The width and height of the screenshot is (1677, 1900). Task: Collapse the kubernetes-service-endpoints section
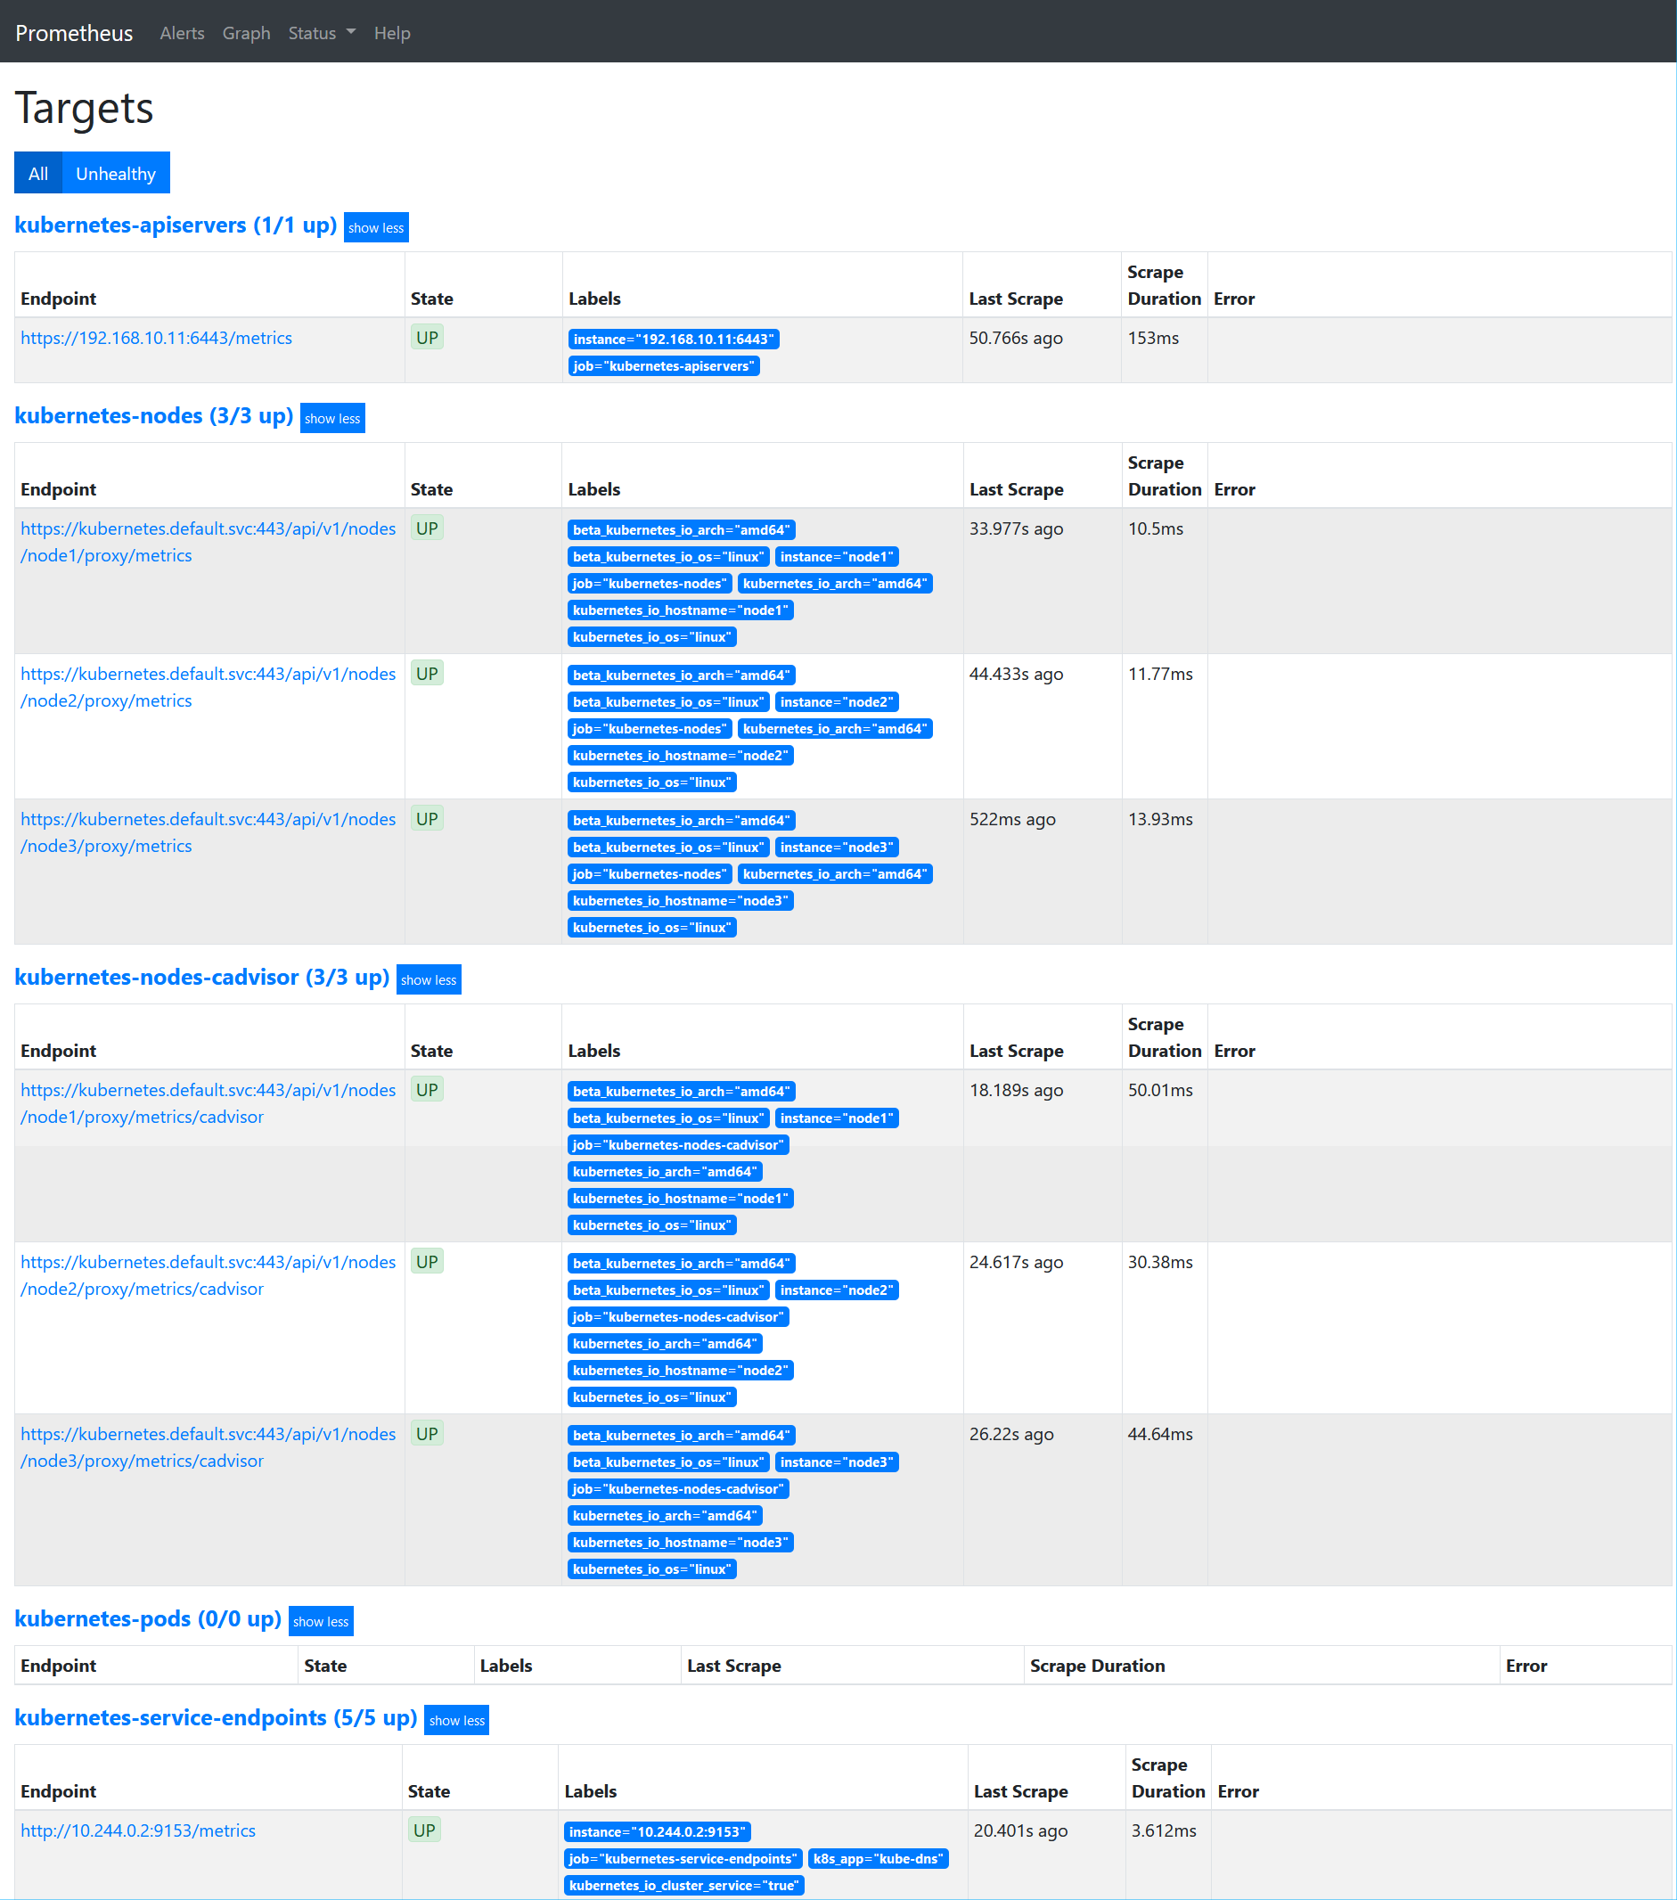tap(456, 1720)
